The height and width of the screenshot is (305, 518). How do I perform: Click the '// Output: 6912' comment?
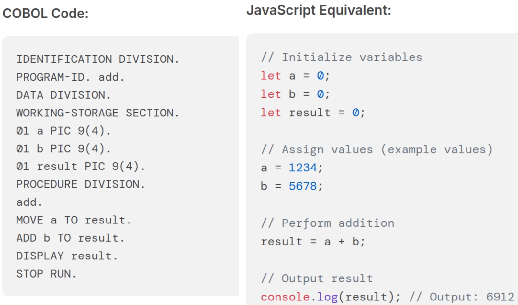(x=462, y=297)
